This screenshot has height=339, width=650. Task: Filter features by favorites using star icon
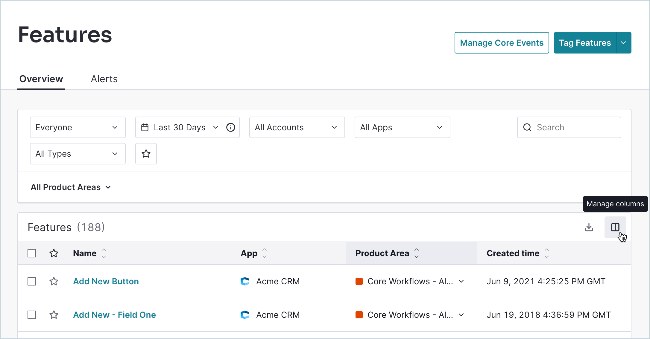[x=146, y=154]
